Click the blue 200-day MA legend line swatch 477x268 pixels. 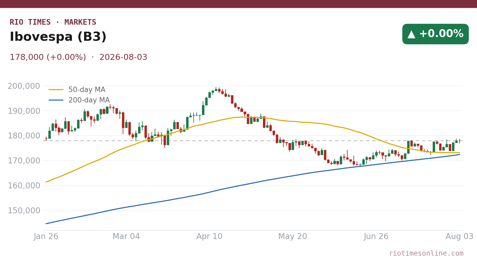(56, 100)
